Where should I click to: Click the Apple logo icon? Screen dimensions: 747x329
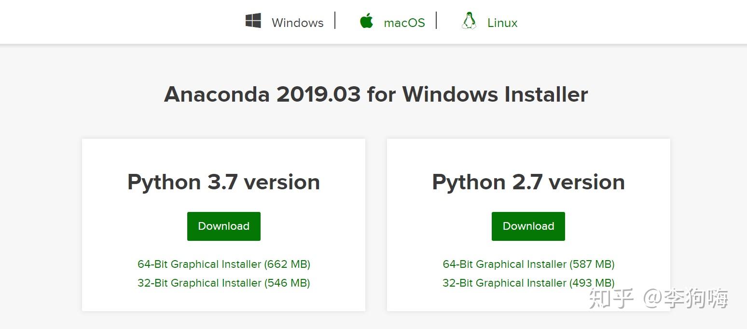click(x=367, y=21)
